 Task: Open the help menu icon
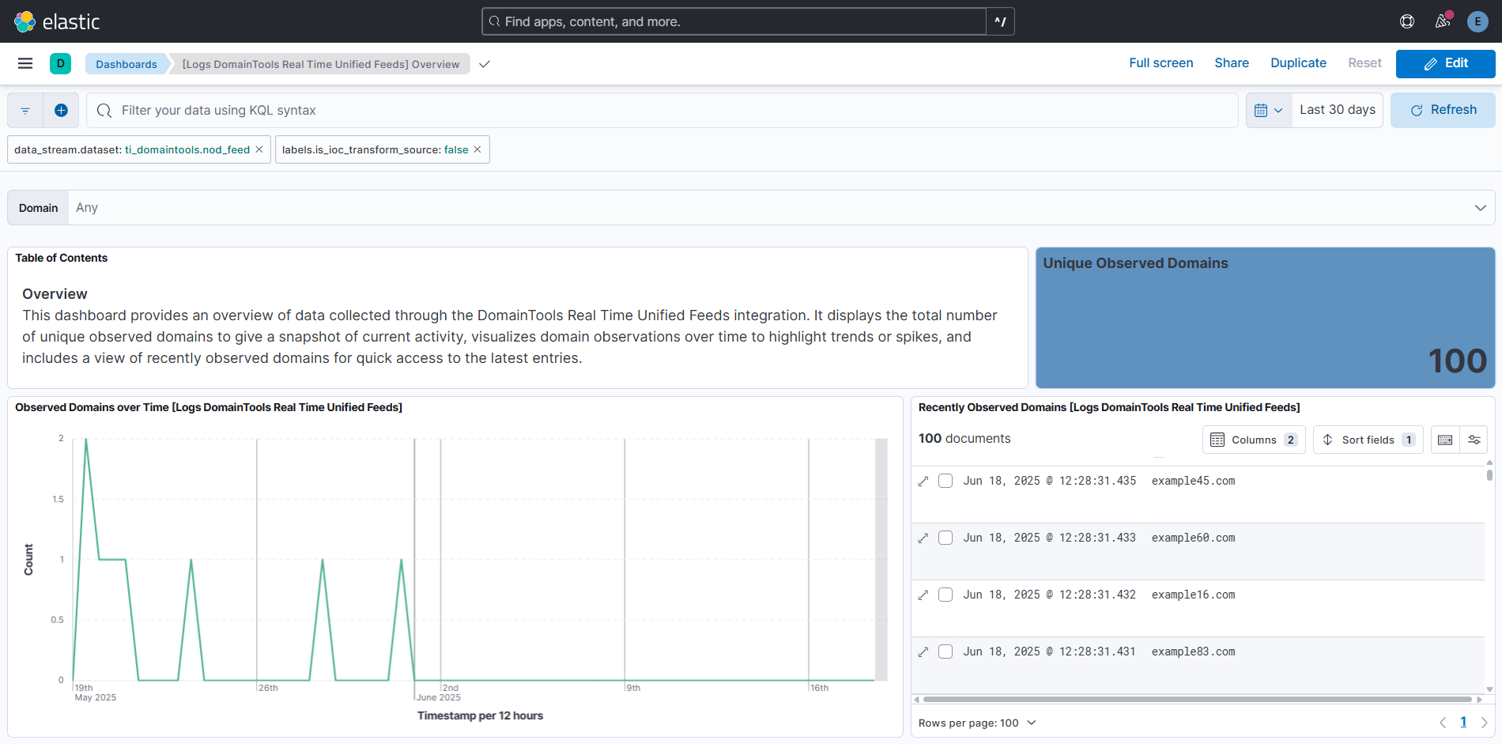(x=1407, y=21)
